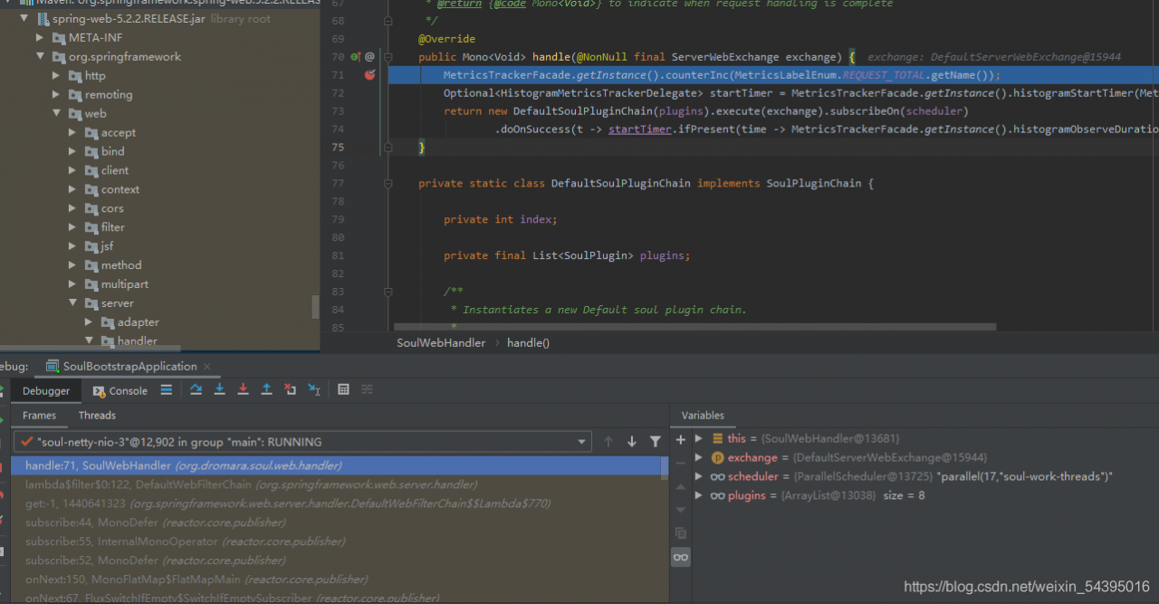
Task: Toggle the show watches glasses button
Action: [681, 558]
